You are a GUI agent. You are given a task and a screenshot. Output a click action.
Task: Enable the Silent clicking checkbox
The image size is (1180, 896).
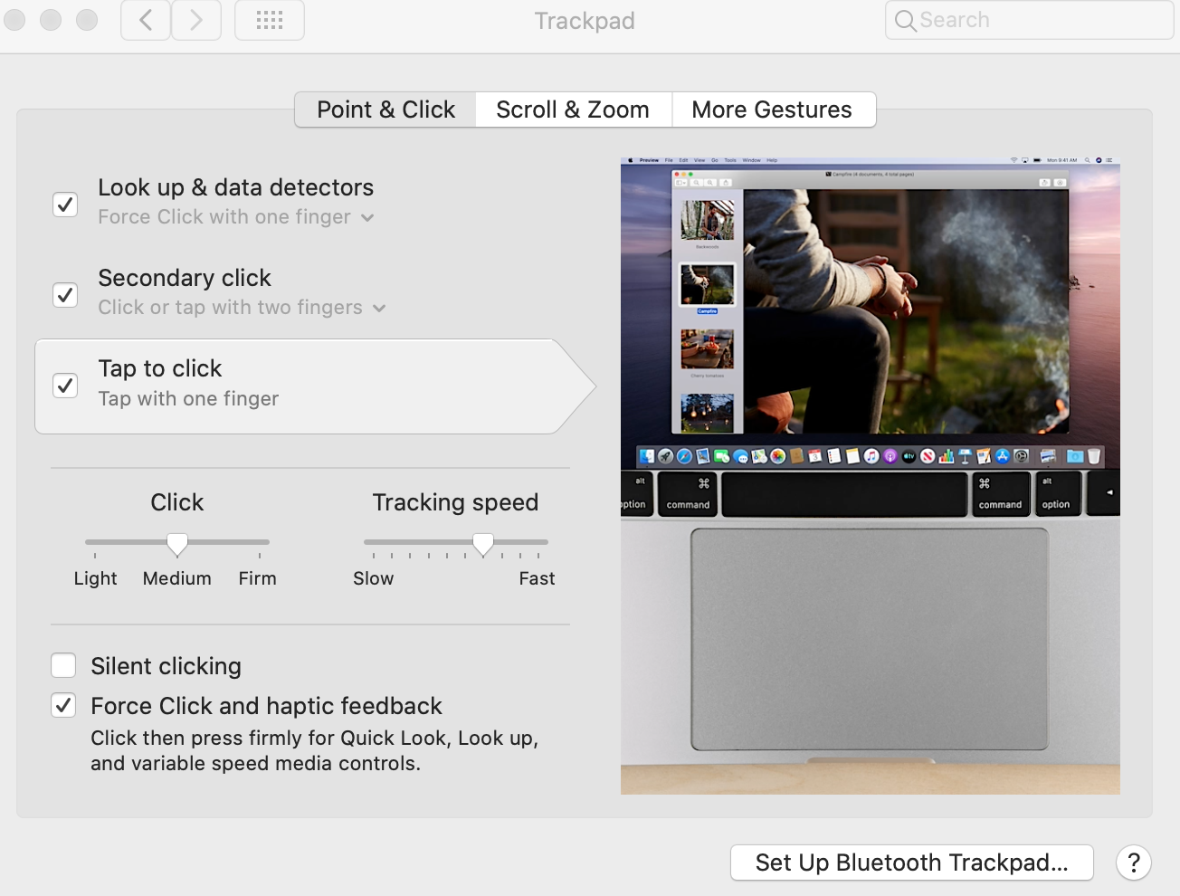tap(63, 665)
